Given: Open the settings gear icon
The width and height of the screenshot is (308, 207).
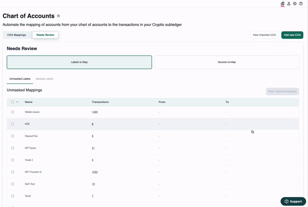Looking at the screenshot, I should point(295,3).
